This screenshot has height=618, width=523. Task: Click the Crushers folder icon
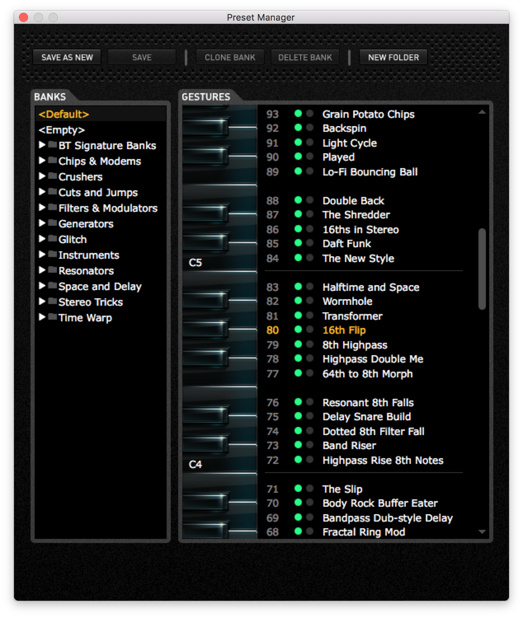pos(52,176)
